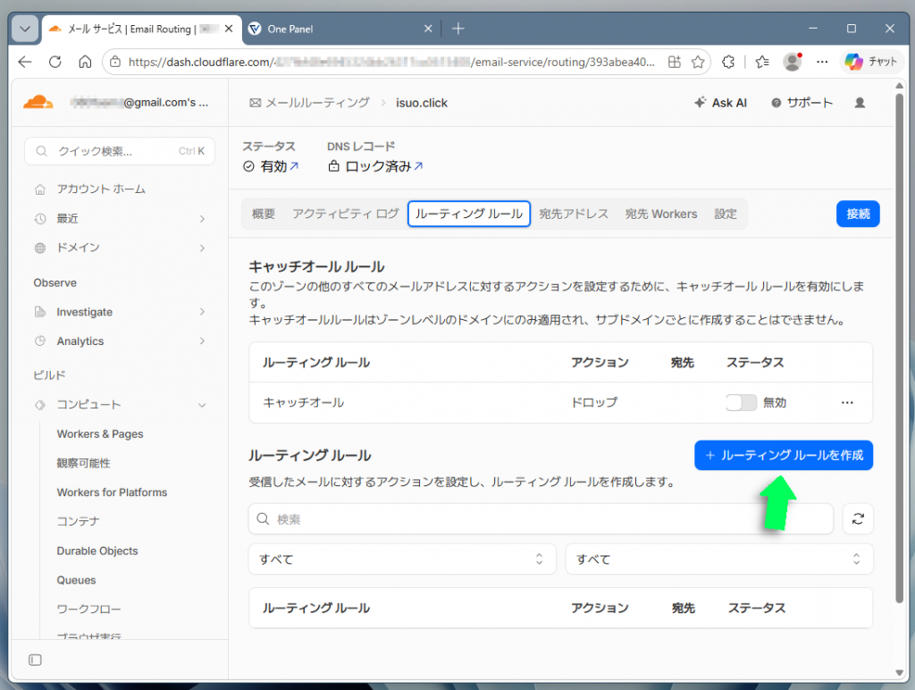Toggle the キャッチオール rule switch
This screenshot has height=690, width=915.
pyautogui.click(x=741, y=402)
